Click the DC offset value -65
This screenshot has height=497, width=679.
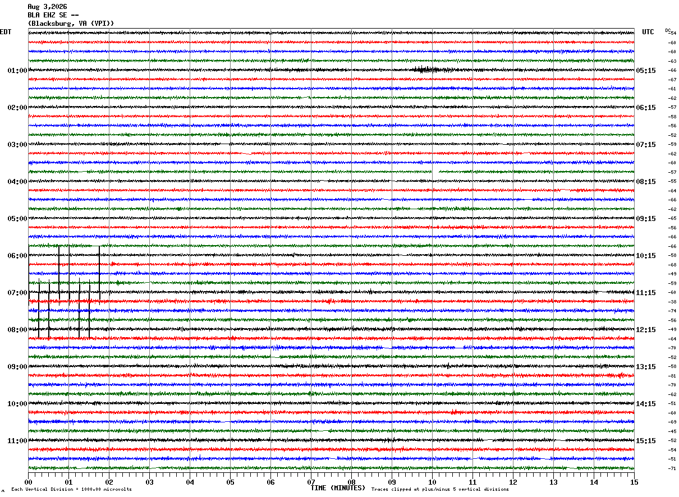click(x=672, y=218)
